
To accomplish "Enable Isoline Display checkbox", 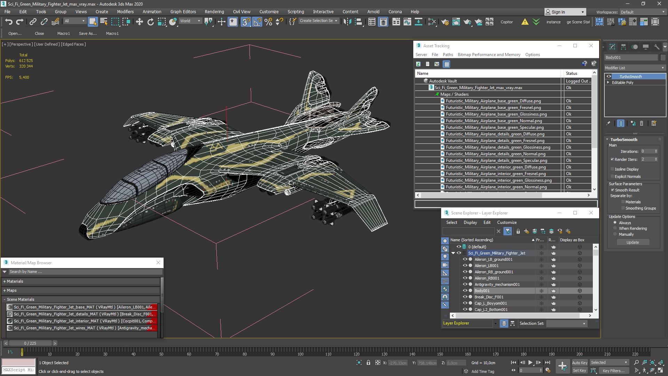I will (x=612, y=169).
